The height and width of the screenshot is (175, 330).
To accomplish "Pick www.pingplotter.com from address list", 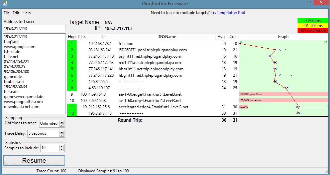I will click(x=23, y=102).
